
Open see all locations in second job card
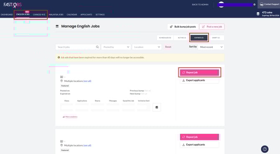pyautogui.click(x=87, y=145)
